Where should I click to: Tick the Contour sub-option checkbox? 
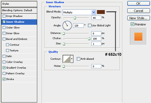pos(7,45)
